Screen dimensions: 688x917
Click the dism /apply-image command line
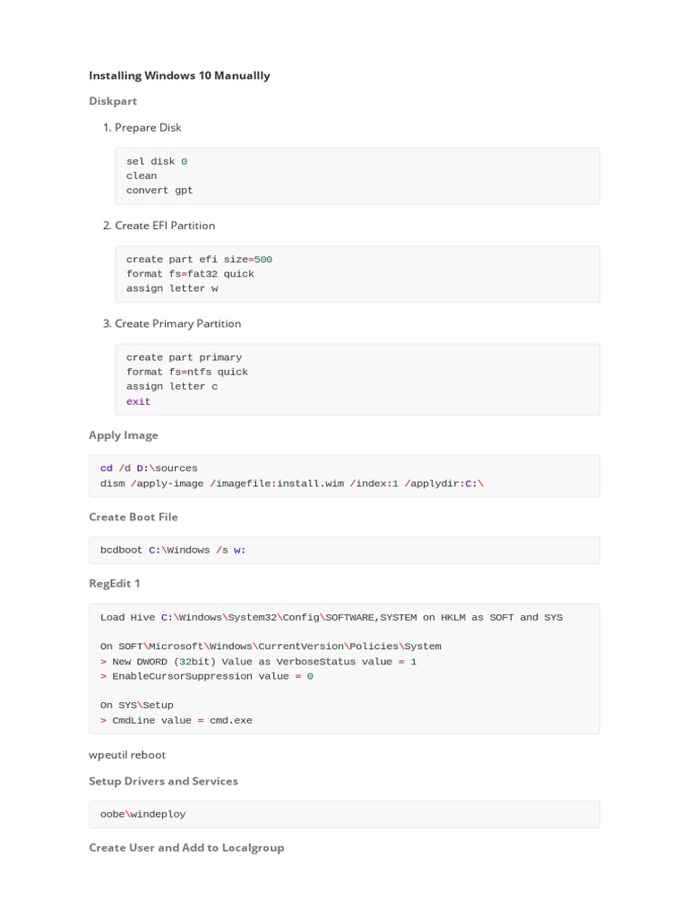291,484
